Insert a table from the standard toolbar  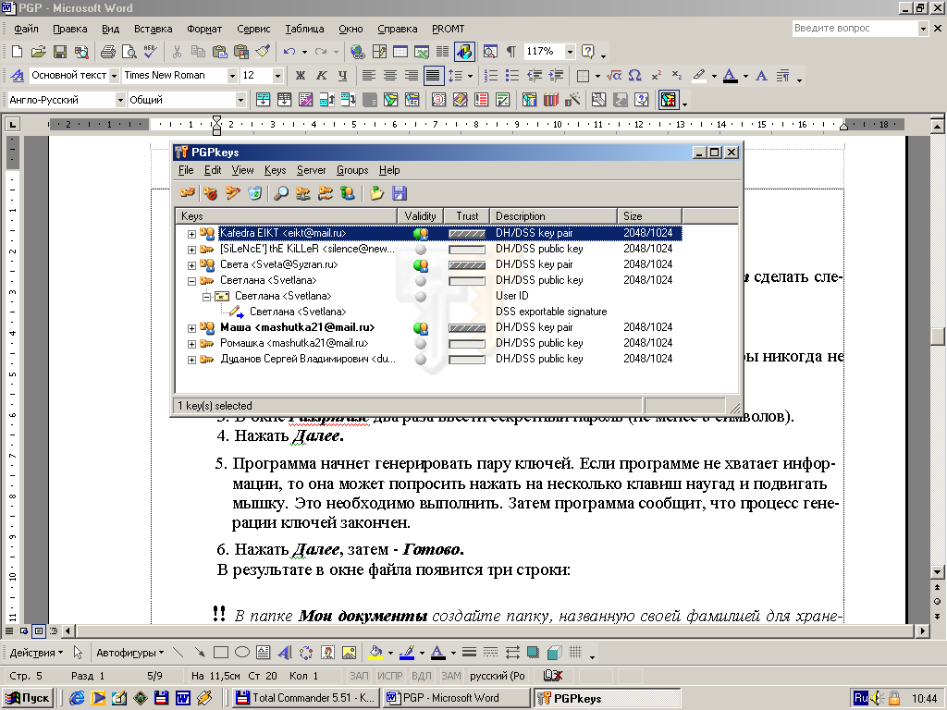400,52
